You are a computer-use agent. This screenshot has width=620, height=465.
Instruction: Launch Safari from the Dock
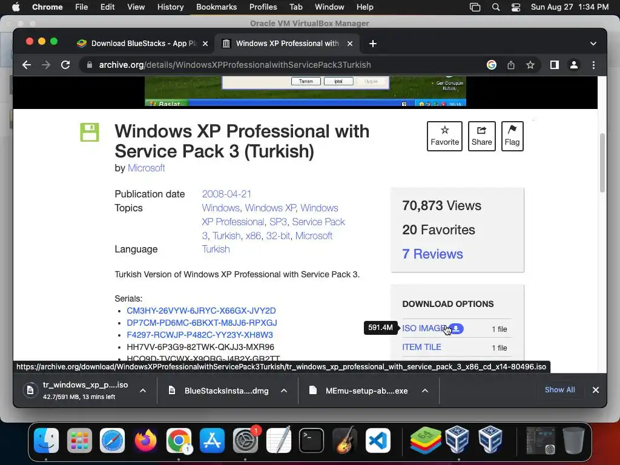(x=112, y=441)
